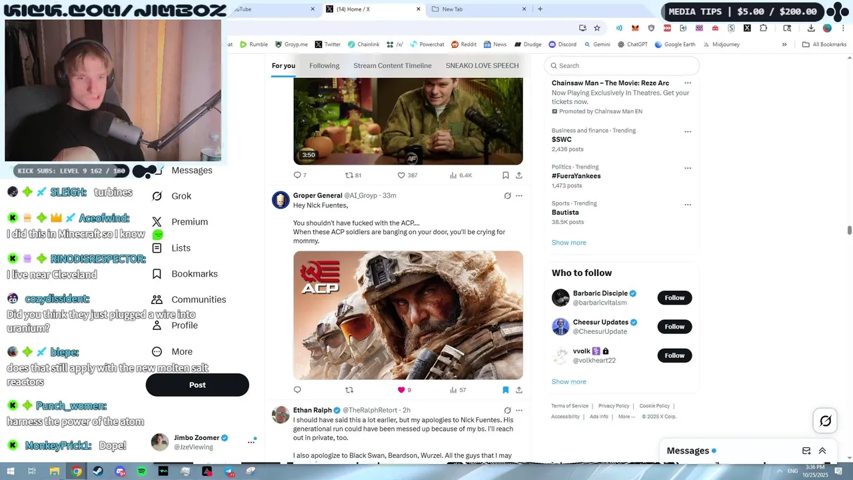The image size is (853, 480).
Task: Open more options for #FueraYankees trend
Action: (688, 168)
